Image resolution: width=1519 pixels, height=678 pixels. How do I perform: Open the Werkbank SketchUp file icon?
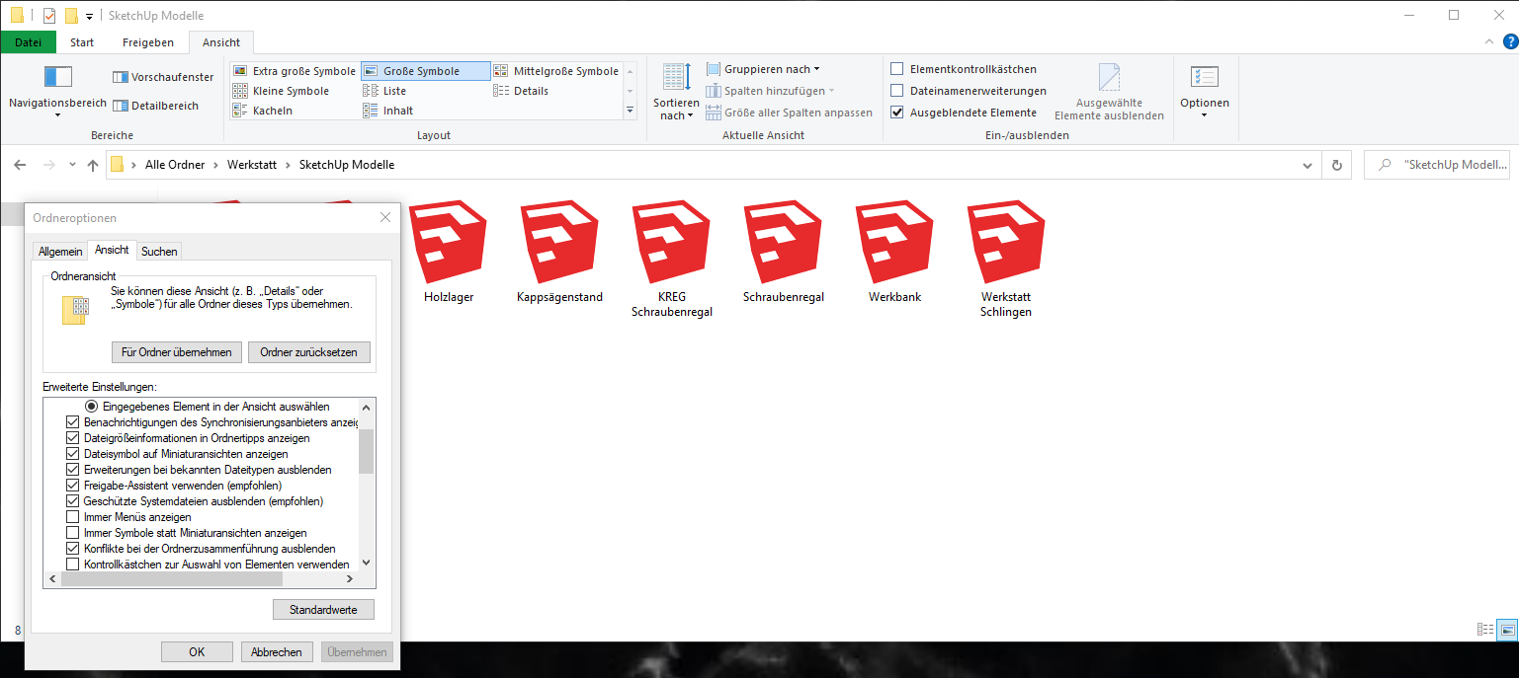894,244
